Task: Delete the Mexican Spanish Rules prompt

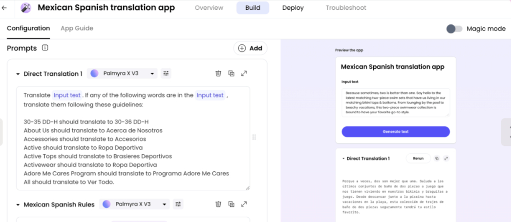Action: click(x=218, y=204)
